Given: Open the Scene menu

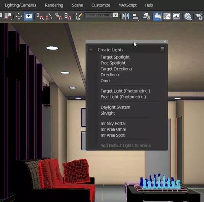Looking at the screenshot, I should pyautogui.click(x=77, y=5).
